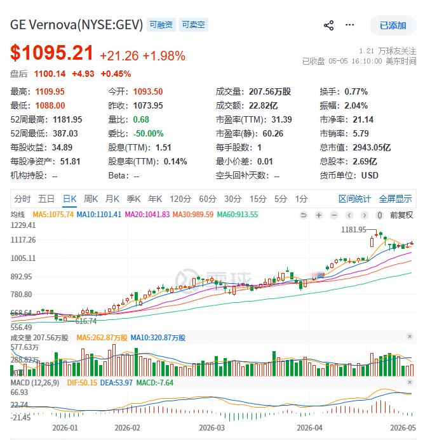The height and width of the screenshot is (440, 430).
Task: Switch to the 1分 chart tab
Action: click(301, 199)
